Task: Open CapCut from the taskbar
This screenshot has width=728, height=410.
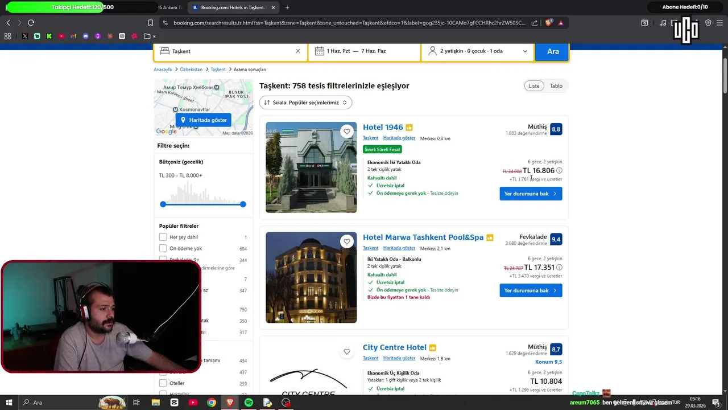Action: [174, 403]
